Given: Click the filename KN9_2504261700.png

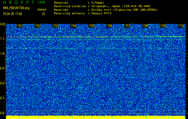Looking at the screenshot, I should coord(16,8).
